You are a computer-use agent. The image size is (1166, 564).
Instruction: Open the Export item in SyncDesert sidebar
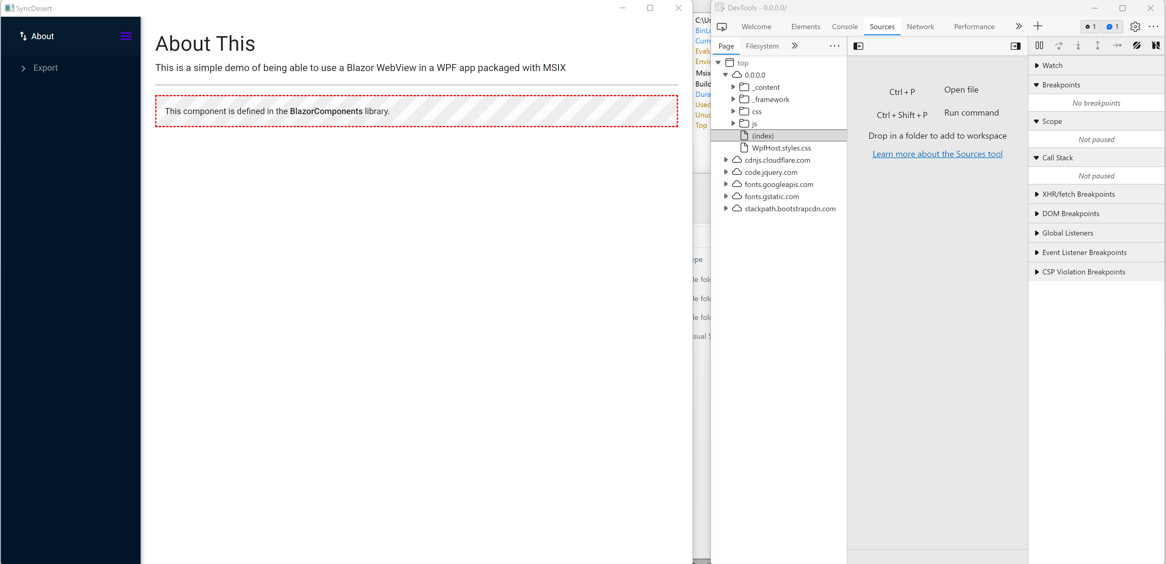tap(46, 67)
